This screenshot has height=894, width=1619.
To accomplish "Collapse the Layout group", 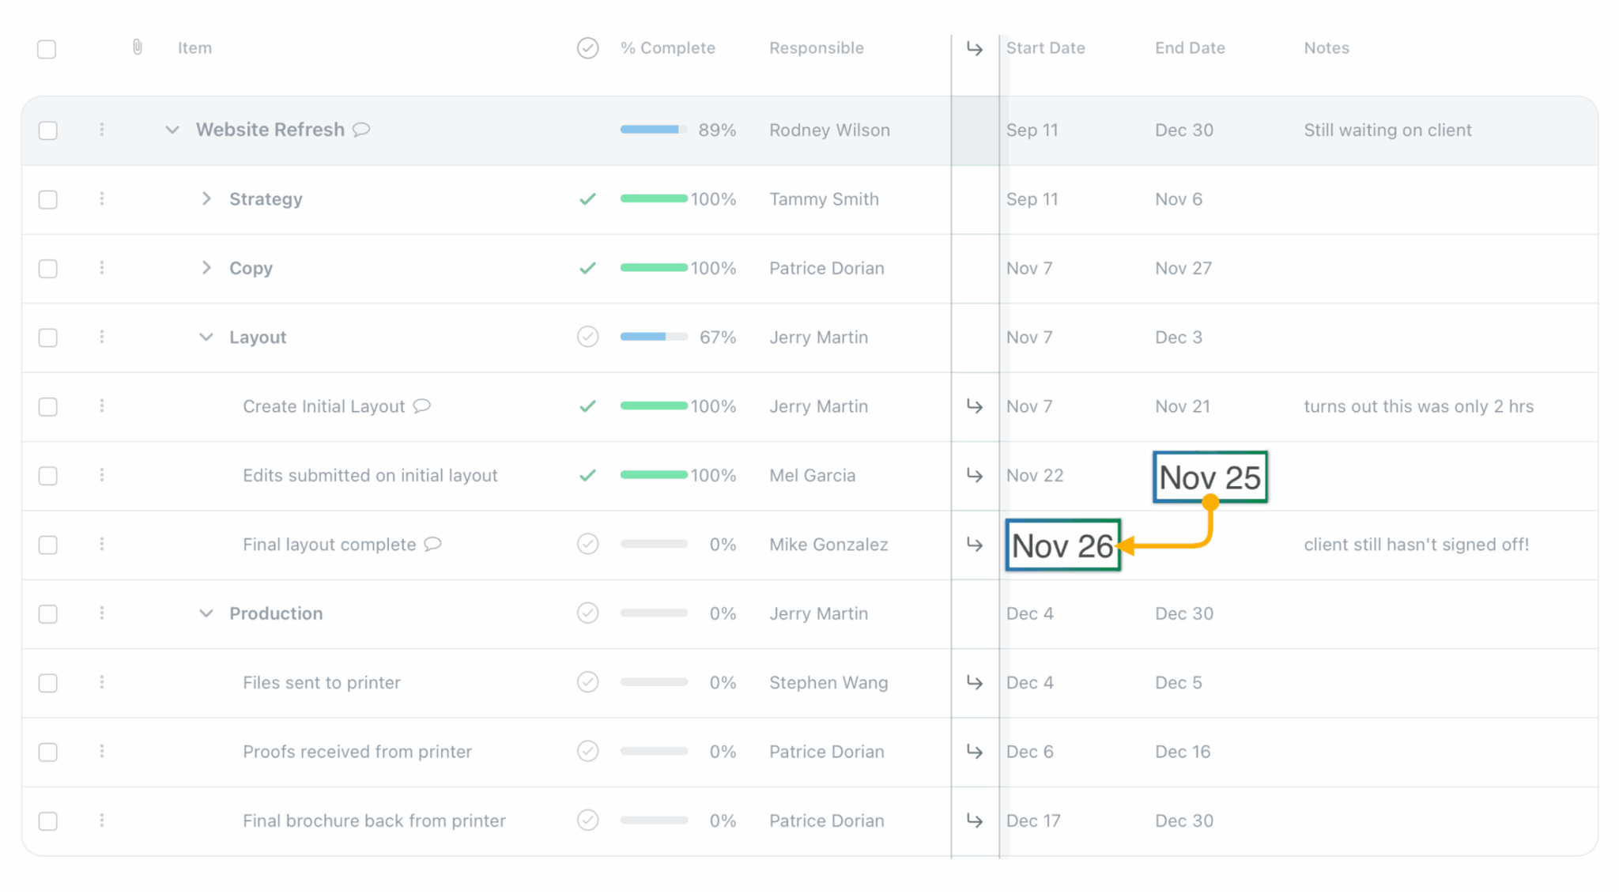I will coord(206,337).
